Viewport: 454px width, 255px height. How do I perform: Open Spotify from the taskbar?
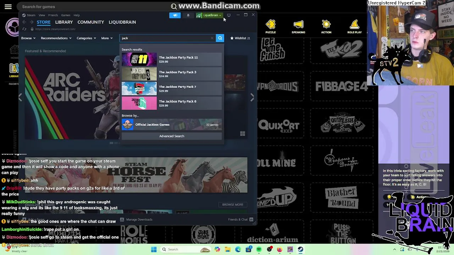(259, 249)
